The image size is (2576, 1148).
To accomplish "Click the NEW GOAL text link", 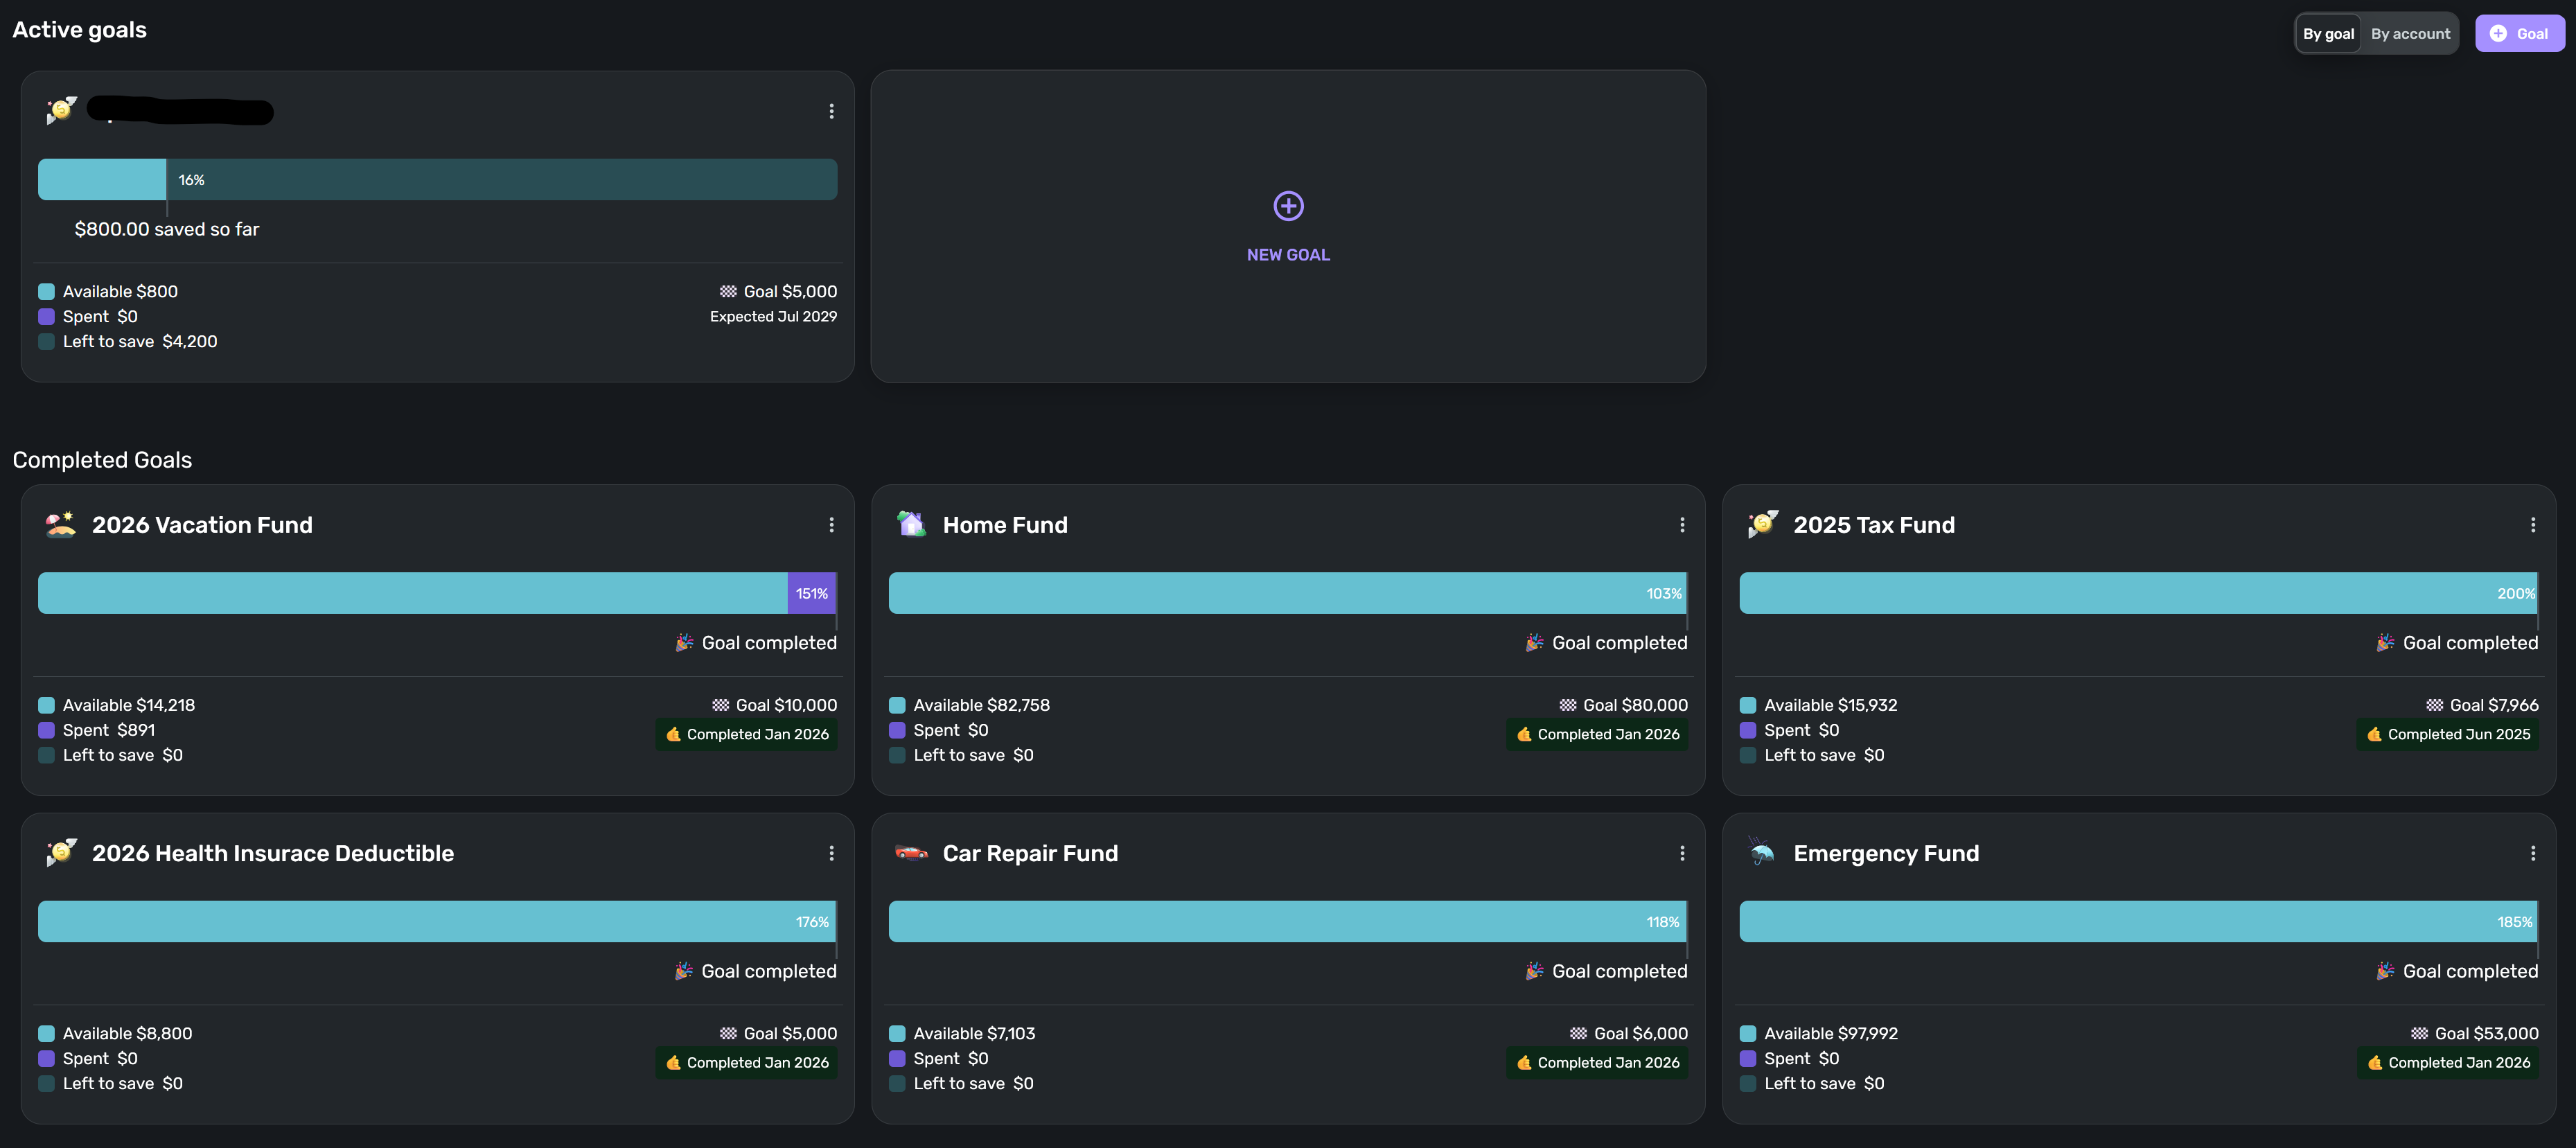I will coord(1288,255).
